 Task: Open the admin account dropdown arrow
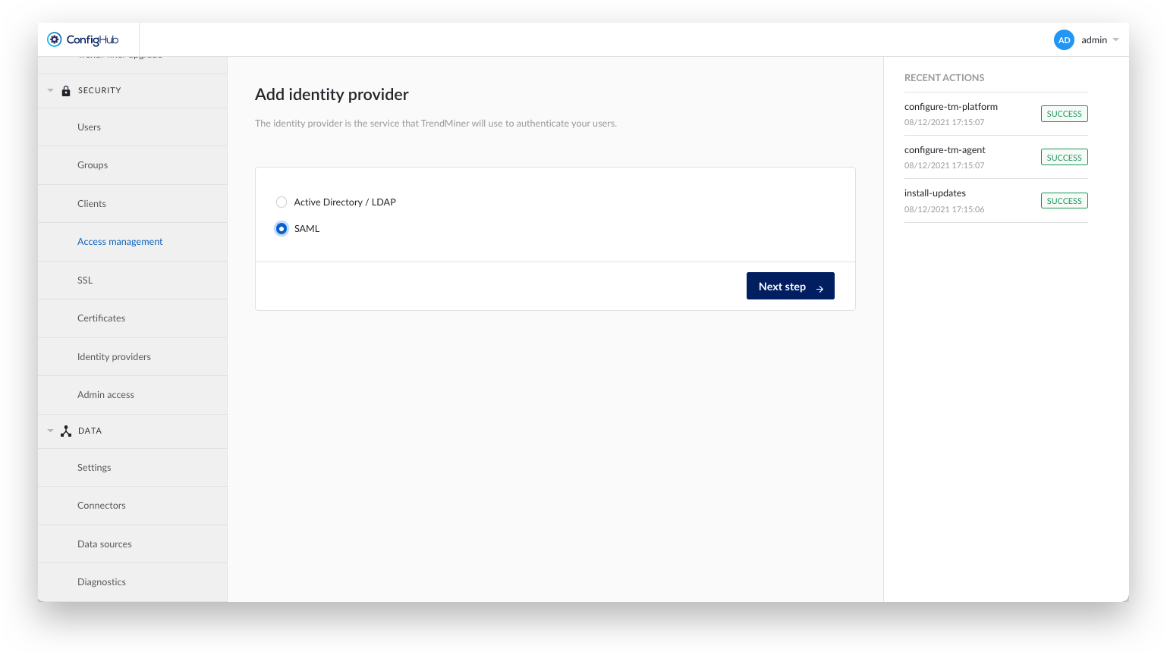point(1115,40)
